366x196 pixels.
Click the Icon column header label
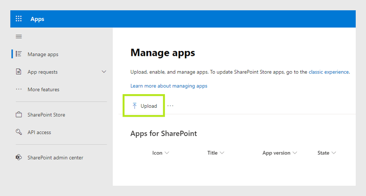coord(158,153)
